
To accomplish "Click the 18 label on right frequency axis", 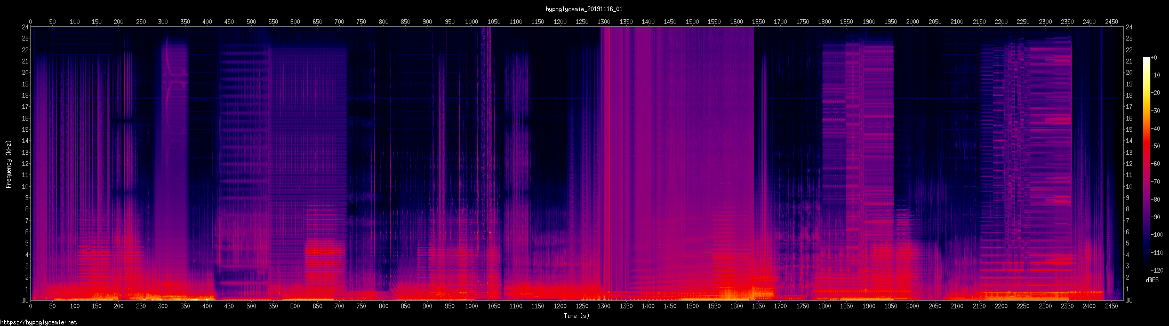I will point(1129,96).
